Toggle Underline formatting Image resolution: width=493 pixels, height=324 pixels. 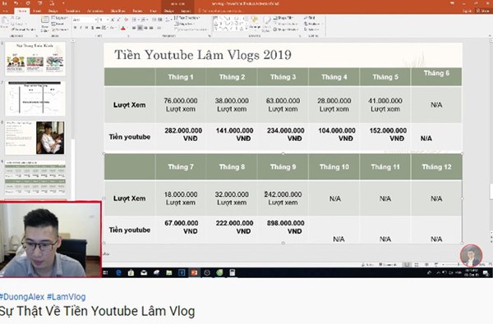pos(86,28)
